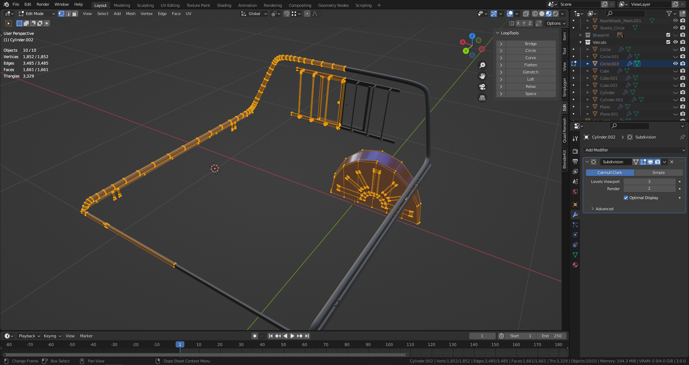Open the Mesh menu in viewport header
Viewport: 689px width, 365px height.
point(131,14)
